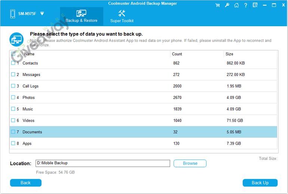Image resolution: width=288 pixels, height=194 pixels.
Task: Select the Videos row label
Action: click(28, 121)
